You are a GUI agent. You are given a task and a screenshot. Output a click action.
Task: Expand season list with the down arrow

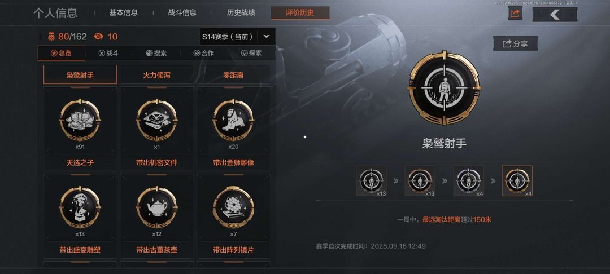click(x=267, y=37)
